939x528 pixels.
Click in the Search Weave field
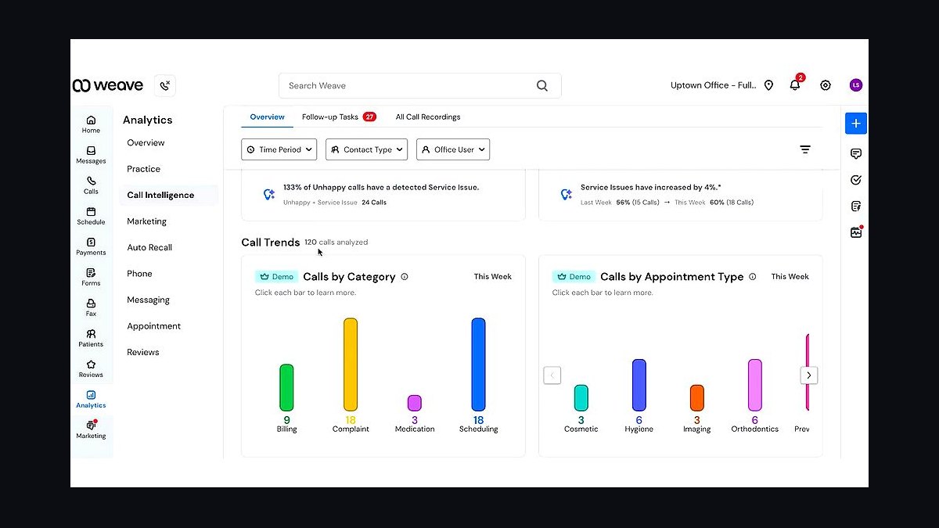[420, 86]
